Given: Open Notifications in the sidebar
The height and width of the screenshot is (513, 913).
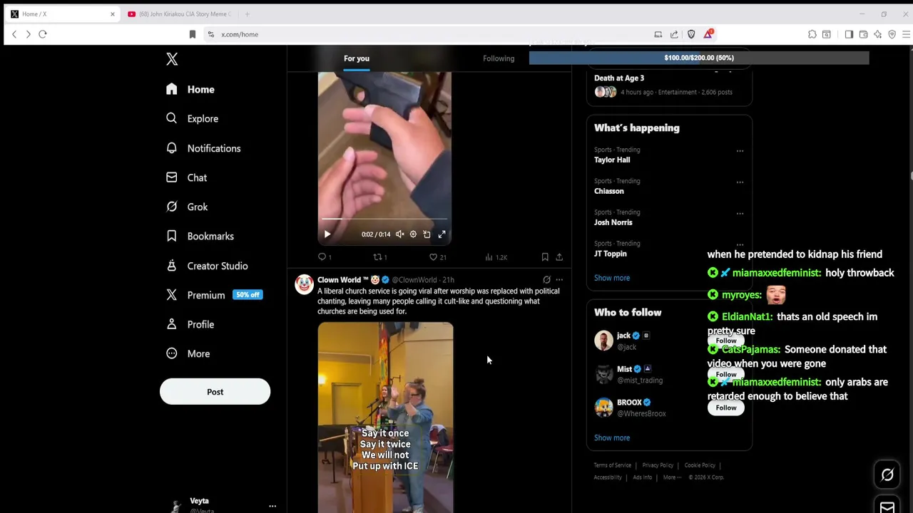Looking at the screenshot, I should [x=203, y=148].
